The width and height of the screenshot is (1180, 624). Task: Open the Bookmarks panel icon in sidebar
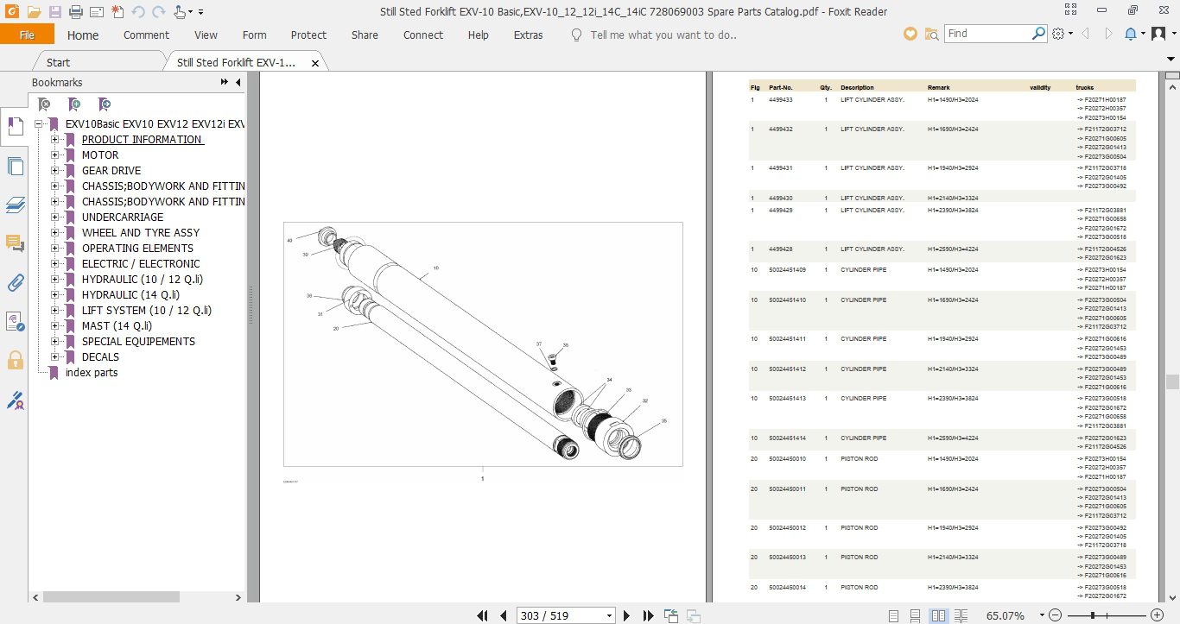(15, 127)
